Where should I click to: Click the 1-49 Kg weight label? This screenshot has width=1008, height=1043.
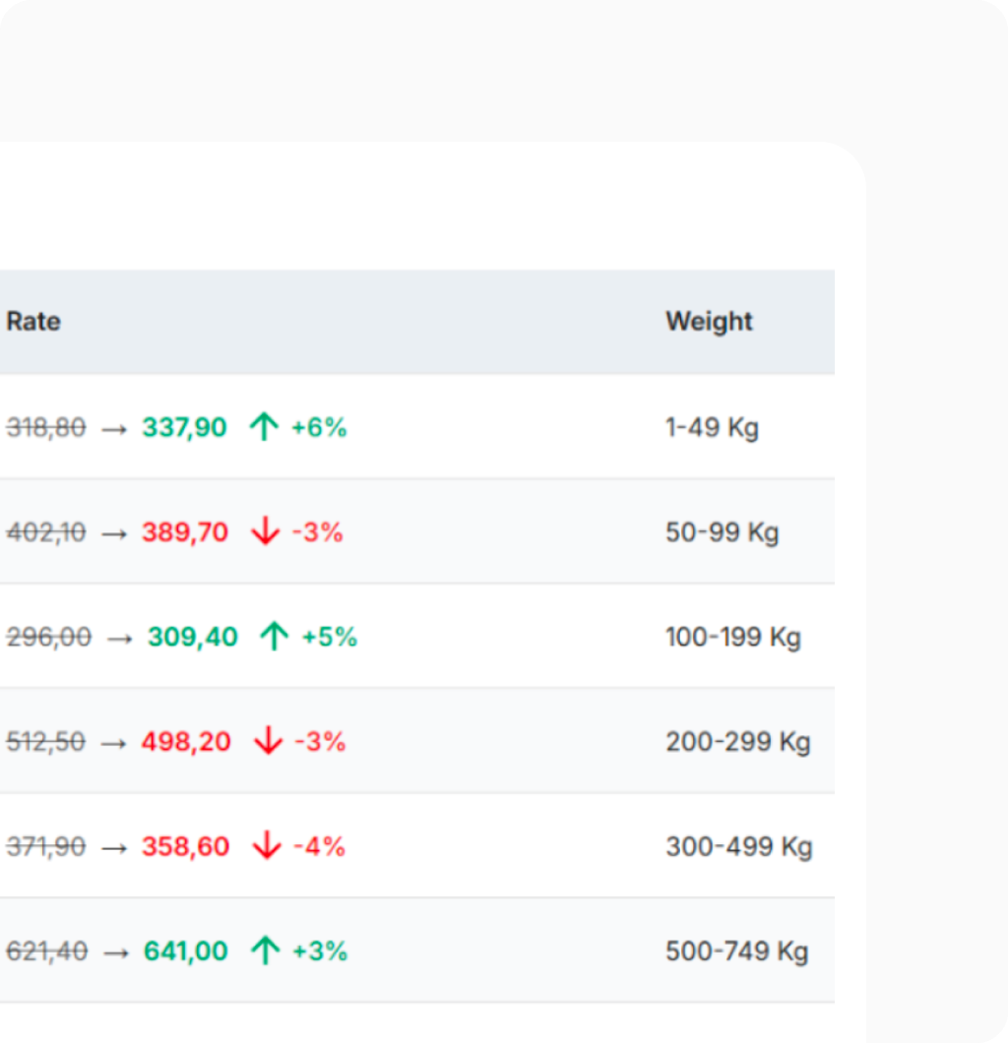(x=711, y=428)
